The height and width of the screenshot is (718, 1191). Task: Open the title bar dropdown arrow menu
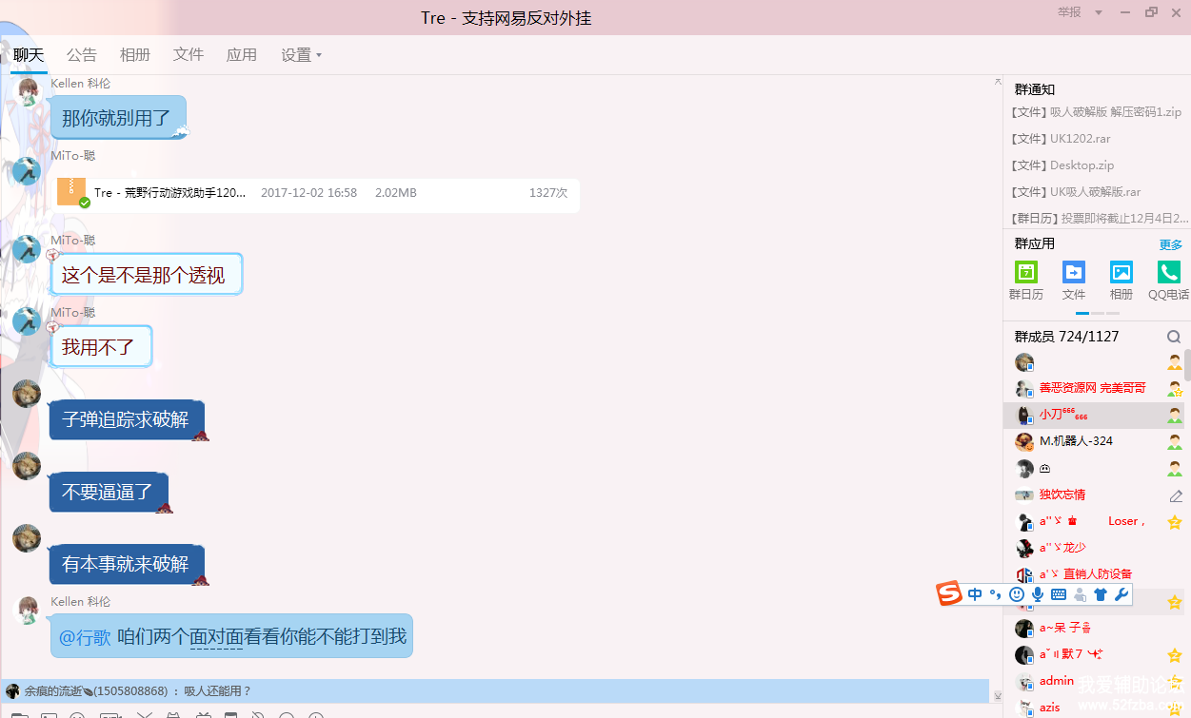click(x=1099, y=12)
